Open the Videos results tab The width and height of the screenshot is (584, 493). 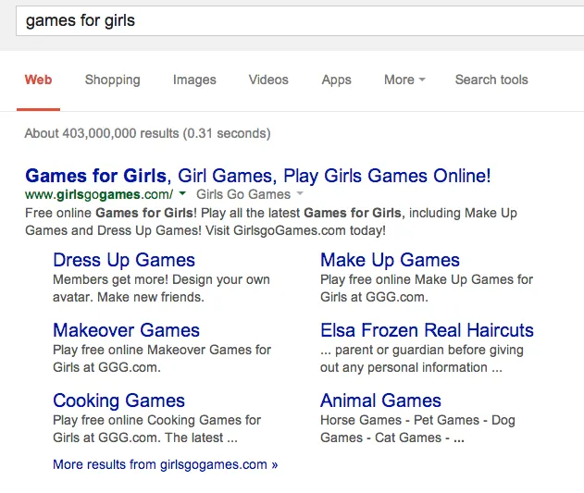pos(268,80)
